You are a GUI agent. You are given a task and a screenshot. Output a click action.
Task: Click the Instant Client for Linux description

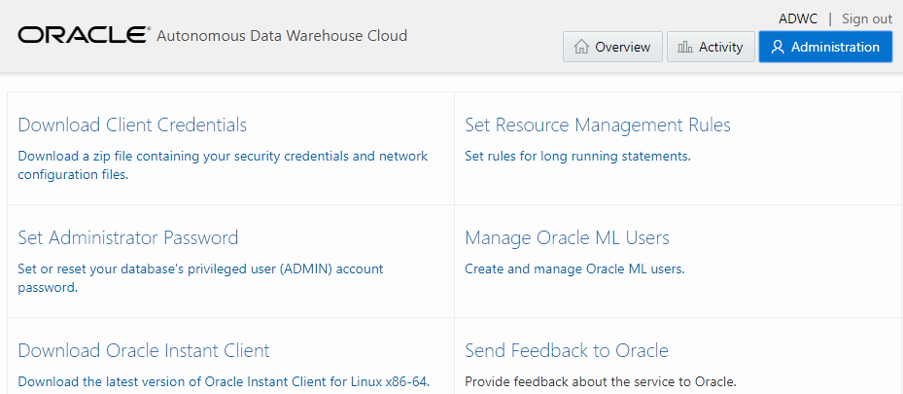click(224, 381)
